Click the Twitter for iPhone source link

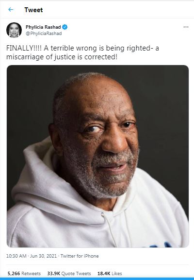pyautogui.click(x=80, y=256)
